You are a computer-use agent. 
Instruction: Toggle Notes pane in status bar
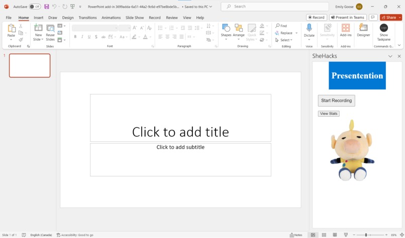[296, 235]
